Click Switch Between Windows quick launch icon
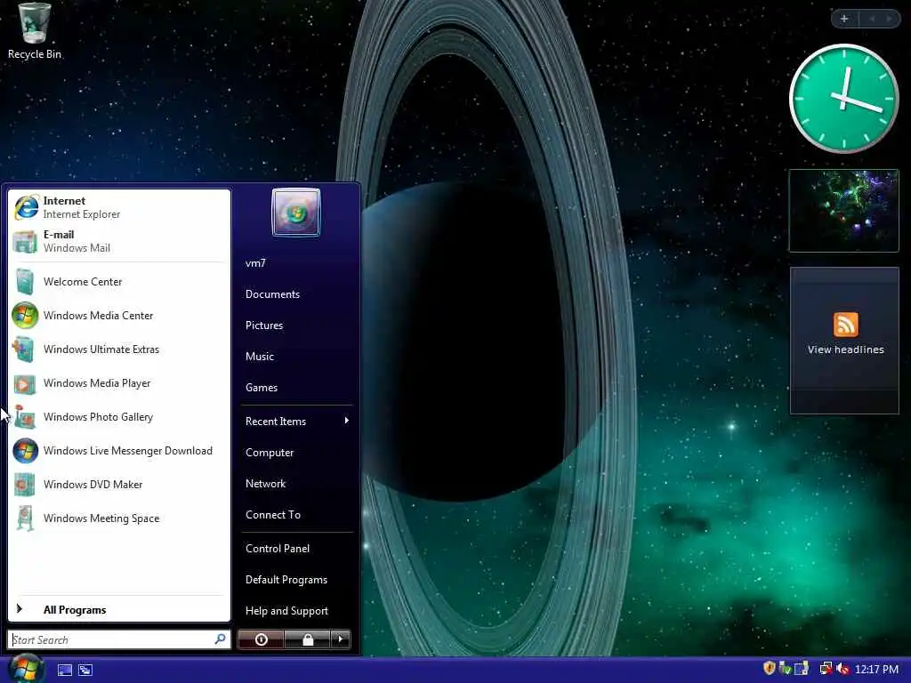Viewport: 911px width, 683px height. tap(85, 671)
